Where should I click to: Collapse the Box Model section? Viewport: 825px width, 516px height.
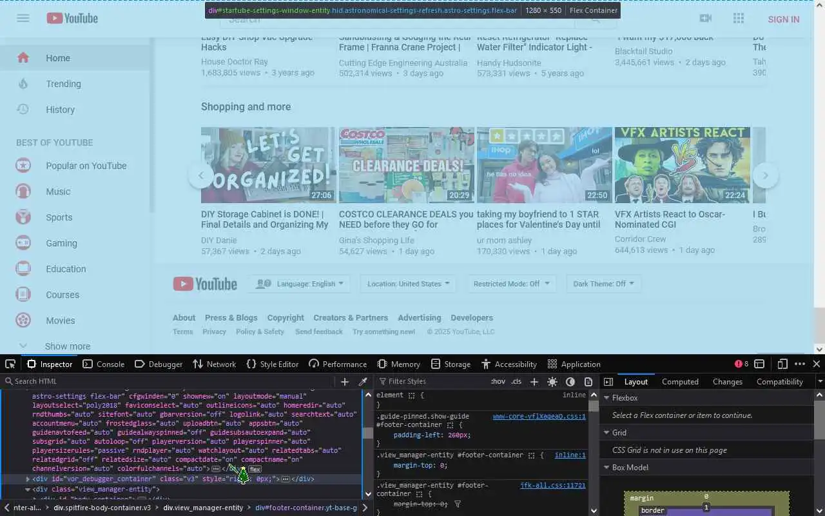point(607,468)
